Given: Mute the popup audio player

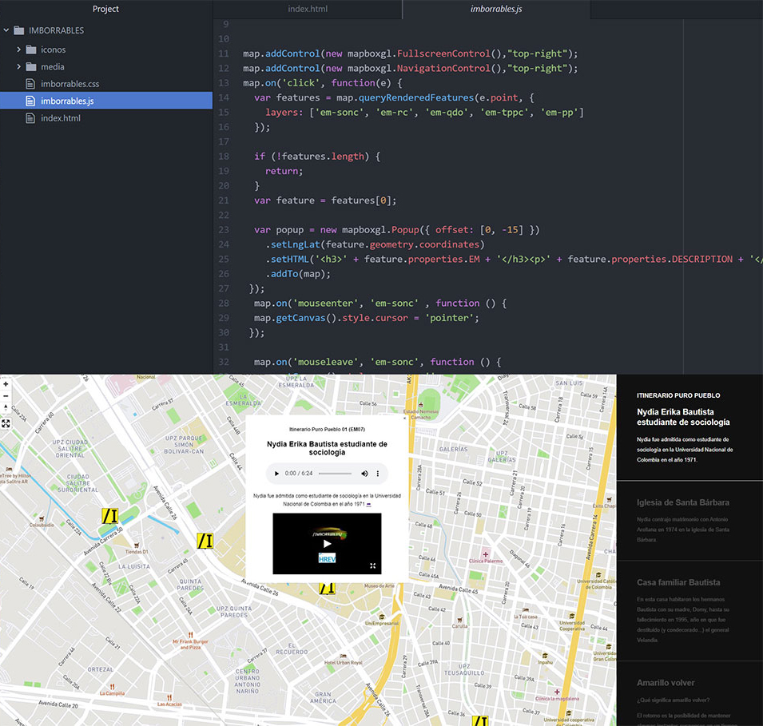Looking at the screenshot, I should 364,474.
